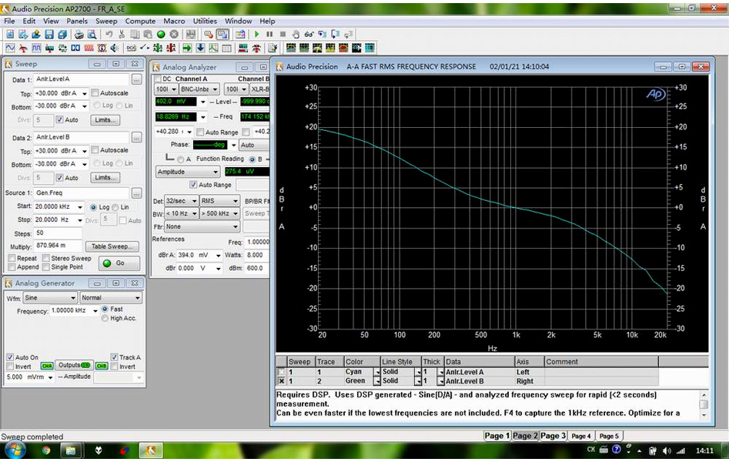Screen dimensions: 729x462
Task: Uncheck the Track A checkbox
Action: [x=115, y=357]
